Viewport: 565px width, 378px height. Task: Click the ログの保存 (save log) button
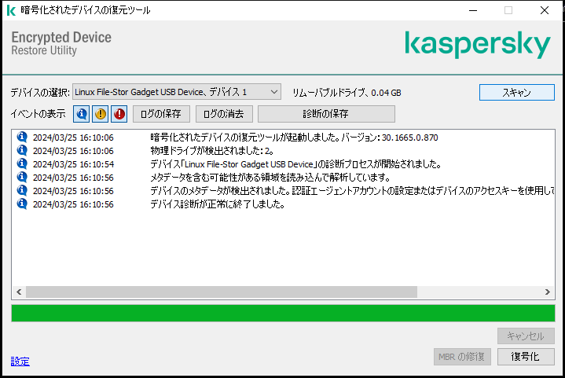tap(161, 114)
